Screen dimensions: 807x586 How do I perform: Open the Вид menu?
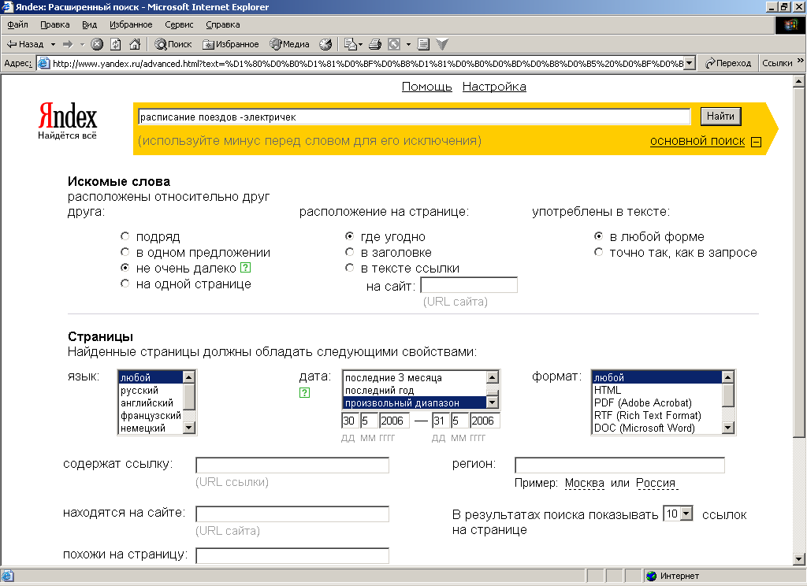pyautogui.click(x=90, y=24)
